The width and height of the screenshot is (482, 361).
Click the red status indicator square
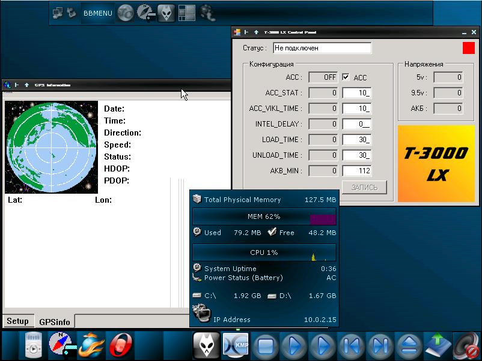[x=468, y=48]
